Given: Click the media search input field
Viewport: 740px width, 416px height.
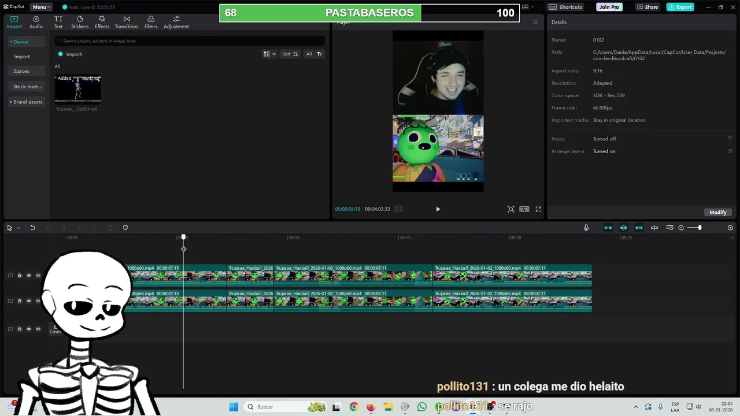Looking at the screenshot, I should pos(190,41).
